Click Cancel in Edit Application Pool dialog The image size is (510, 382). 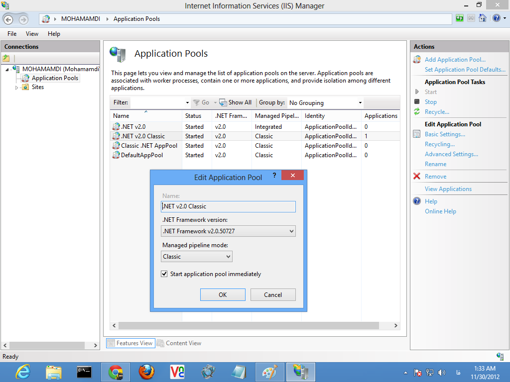pyautogui.click(x=273, y=295)
